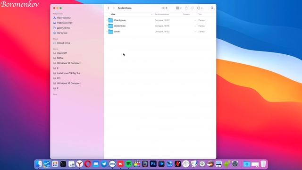
Task: Sort by Дата изменения column header
Action: click(162, 14)
